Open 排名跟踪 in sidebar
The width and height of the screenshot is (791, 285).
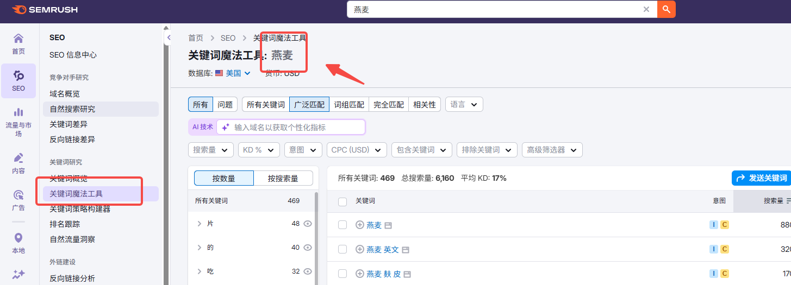[65, 224]
